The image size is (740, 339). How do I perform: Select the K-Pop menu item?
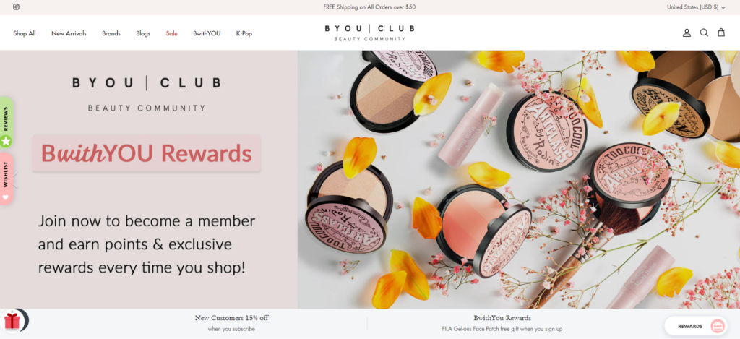pos(244,33)
